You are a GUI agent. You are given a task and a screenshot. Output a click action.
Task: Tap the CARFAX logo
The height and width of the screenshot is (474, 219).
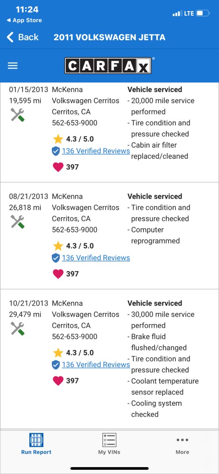(108, 66)
